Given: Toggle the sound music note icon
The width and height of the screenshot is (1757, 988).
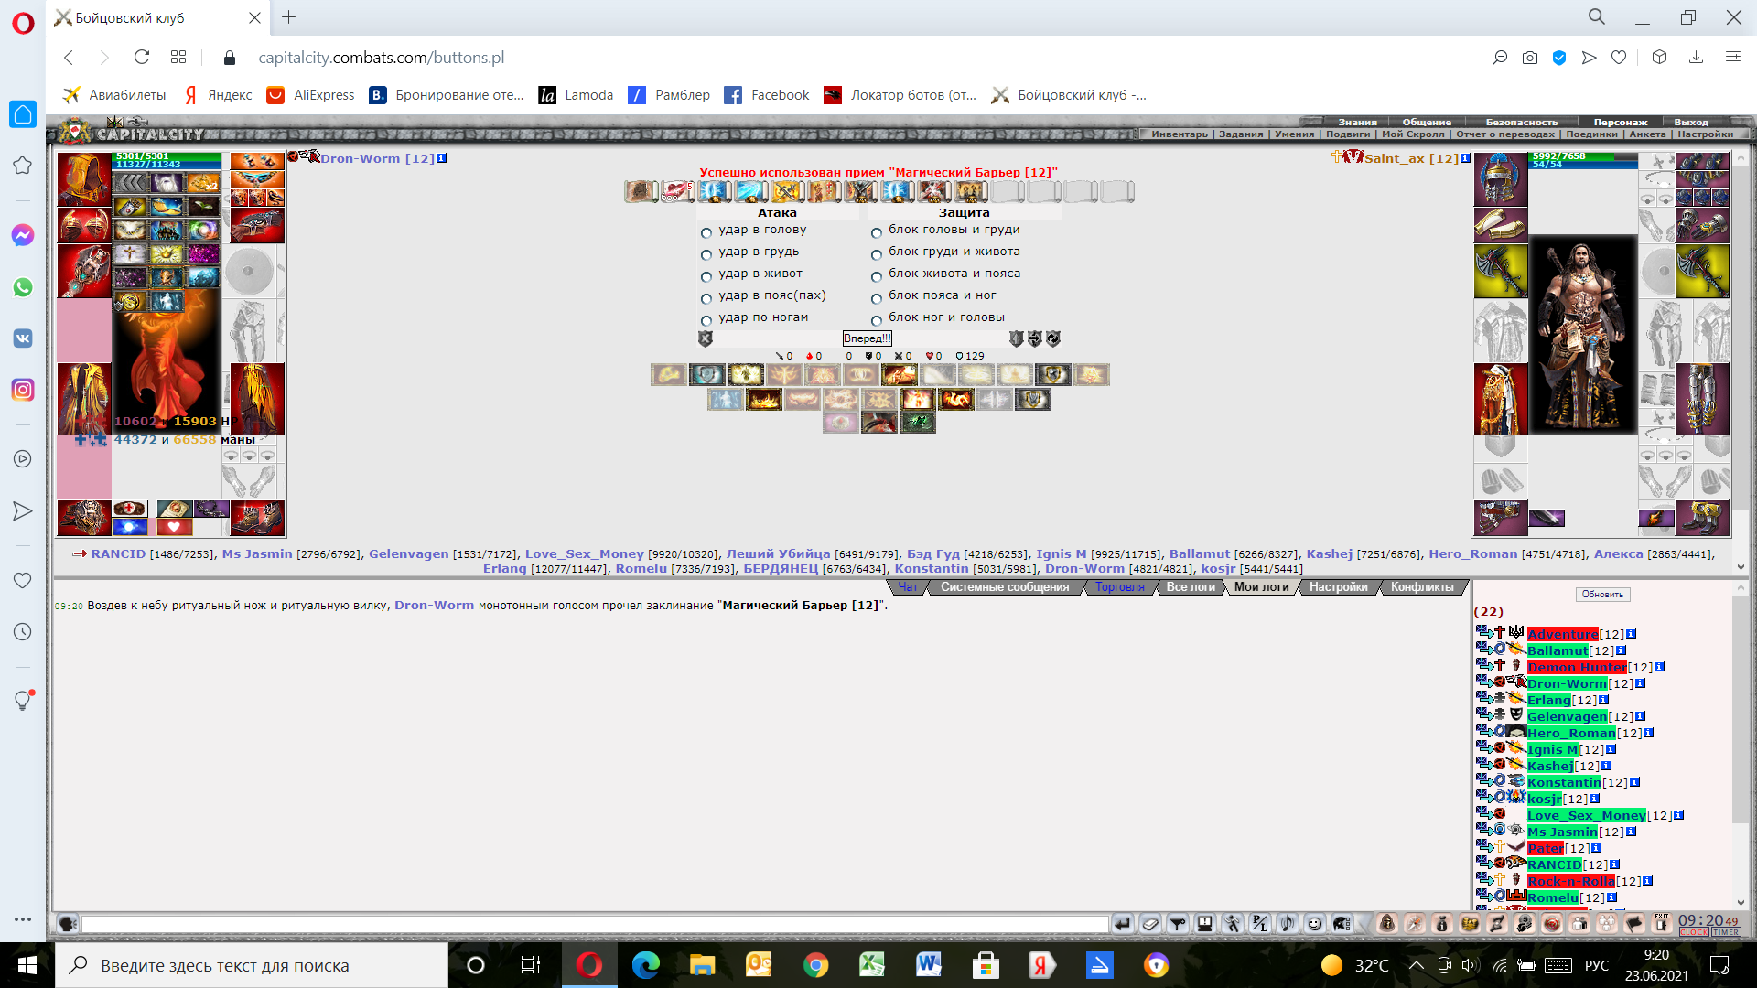Looking at the screenshot, I should coord(1288,924).
